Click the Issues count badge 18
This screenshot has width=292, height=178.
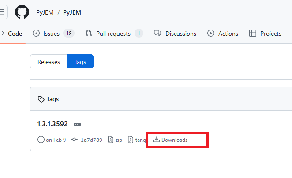point(69,34)
